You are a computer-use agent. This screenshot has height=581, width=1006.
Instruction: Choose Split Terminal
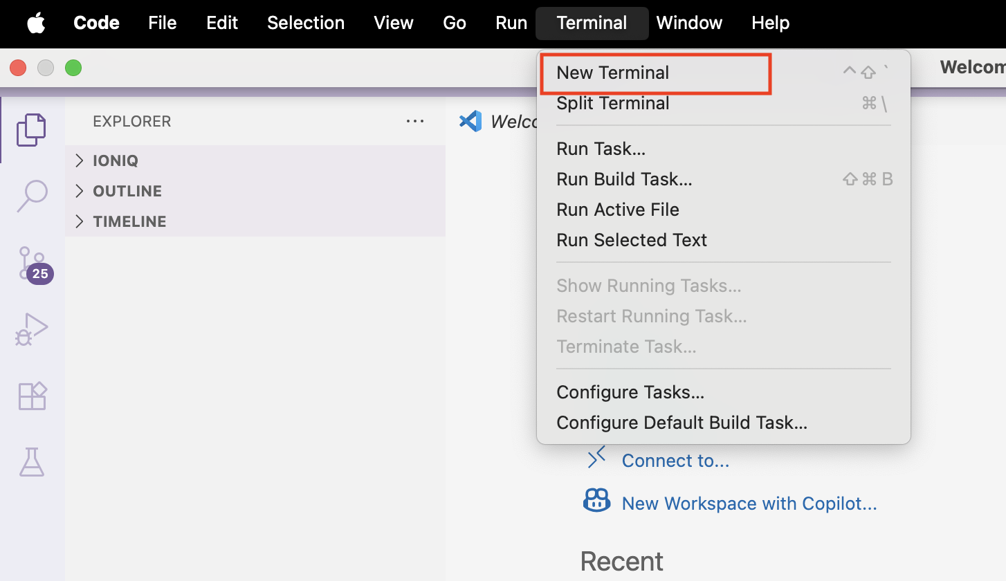[x=724, y=103]
